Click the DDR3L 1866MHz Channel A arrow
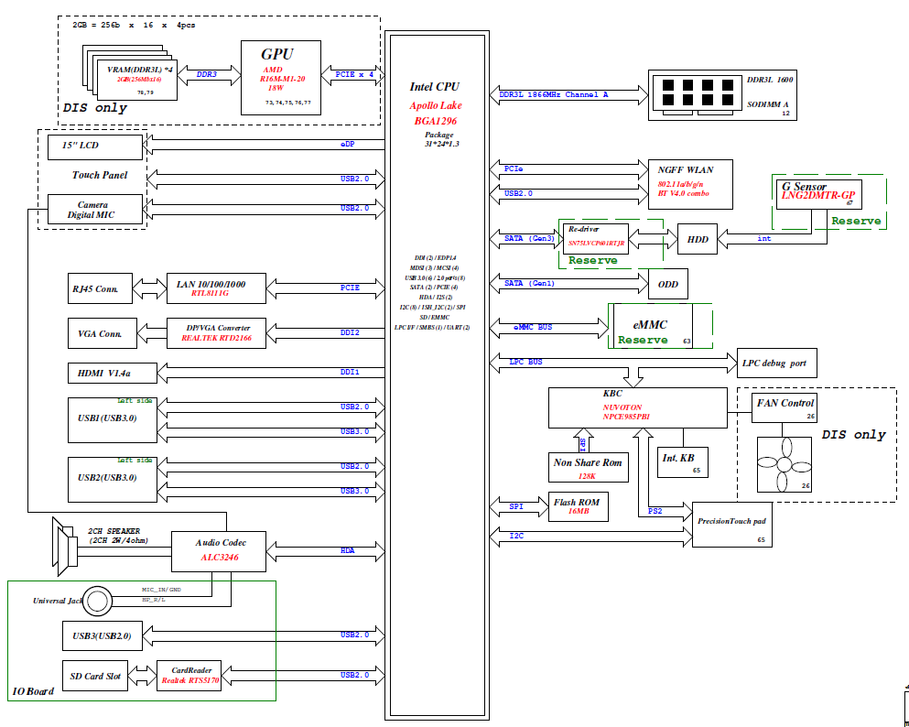 (568, 94)
